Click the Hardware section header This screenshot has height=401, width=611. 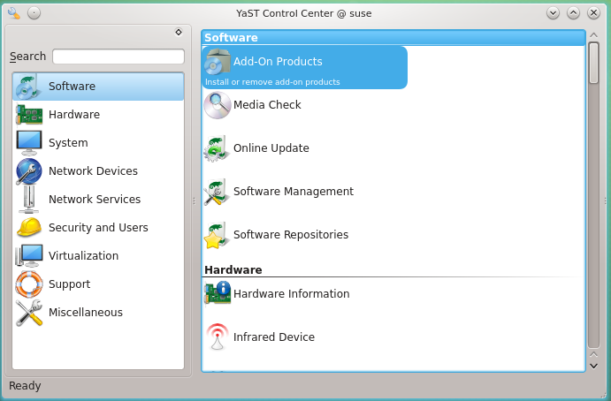233,269
